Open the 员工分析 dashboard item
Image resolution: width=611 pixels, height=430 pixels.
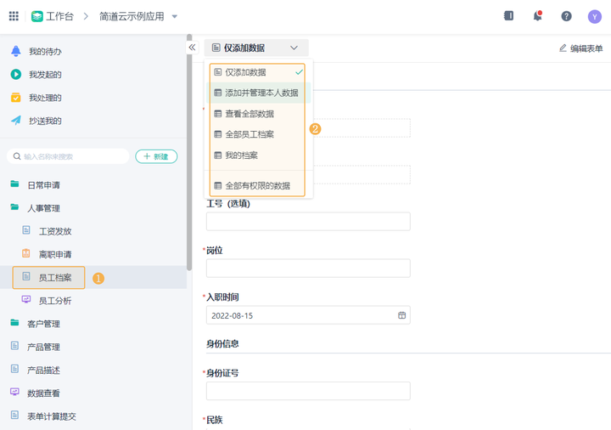tap(55, 301)
